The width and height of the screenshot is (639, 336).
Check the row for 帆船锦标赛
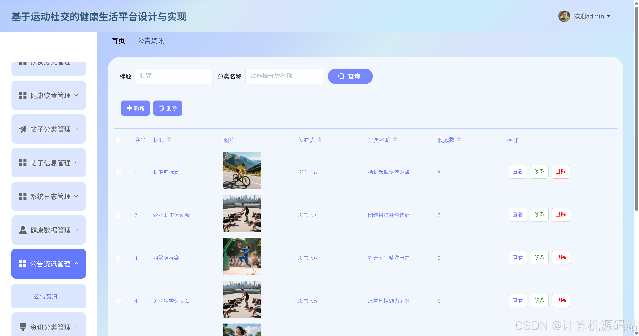(x=118, y=172)
